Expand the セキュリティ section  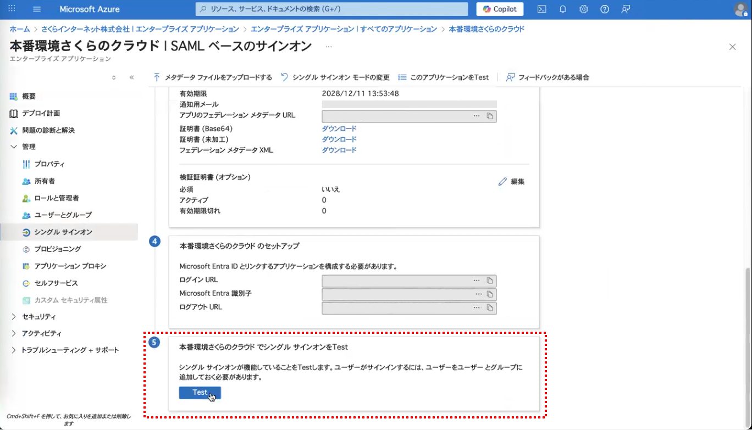click(x=14, y=317)
